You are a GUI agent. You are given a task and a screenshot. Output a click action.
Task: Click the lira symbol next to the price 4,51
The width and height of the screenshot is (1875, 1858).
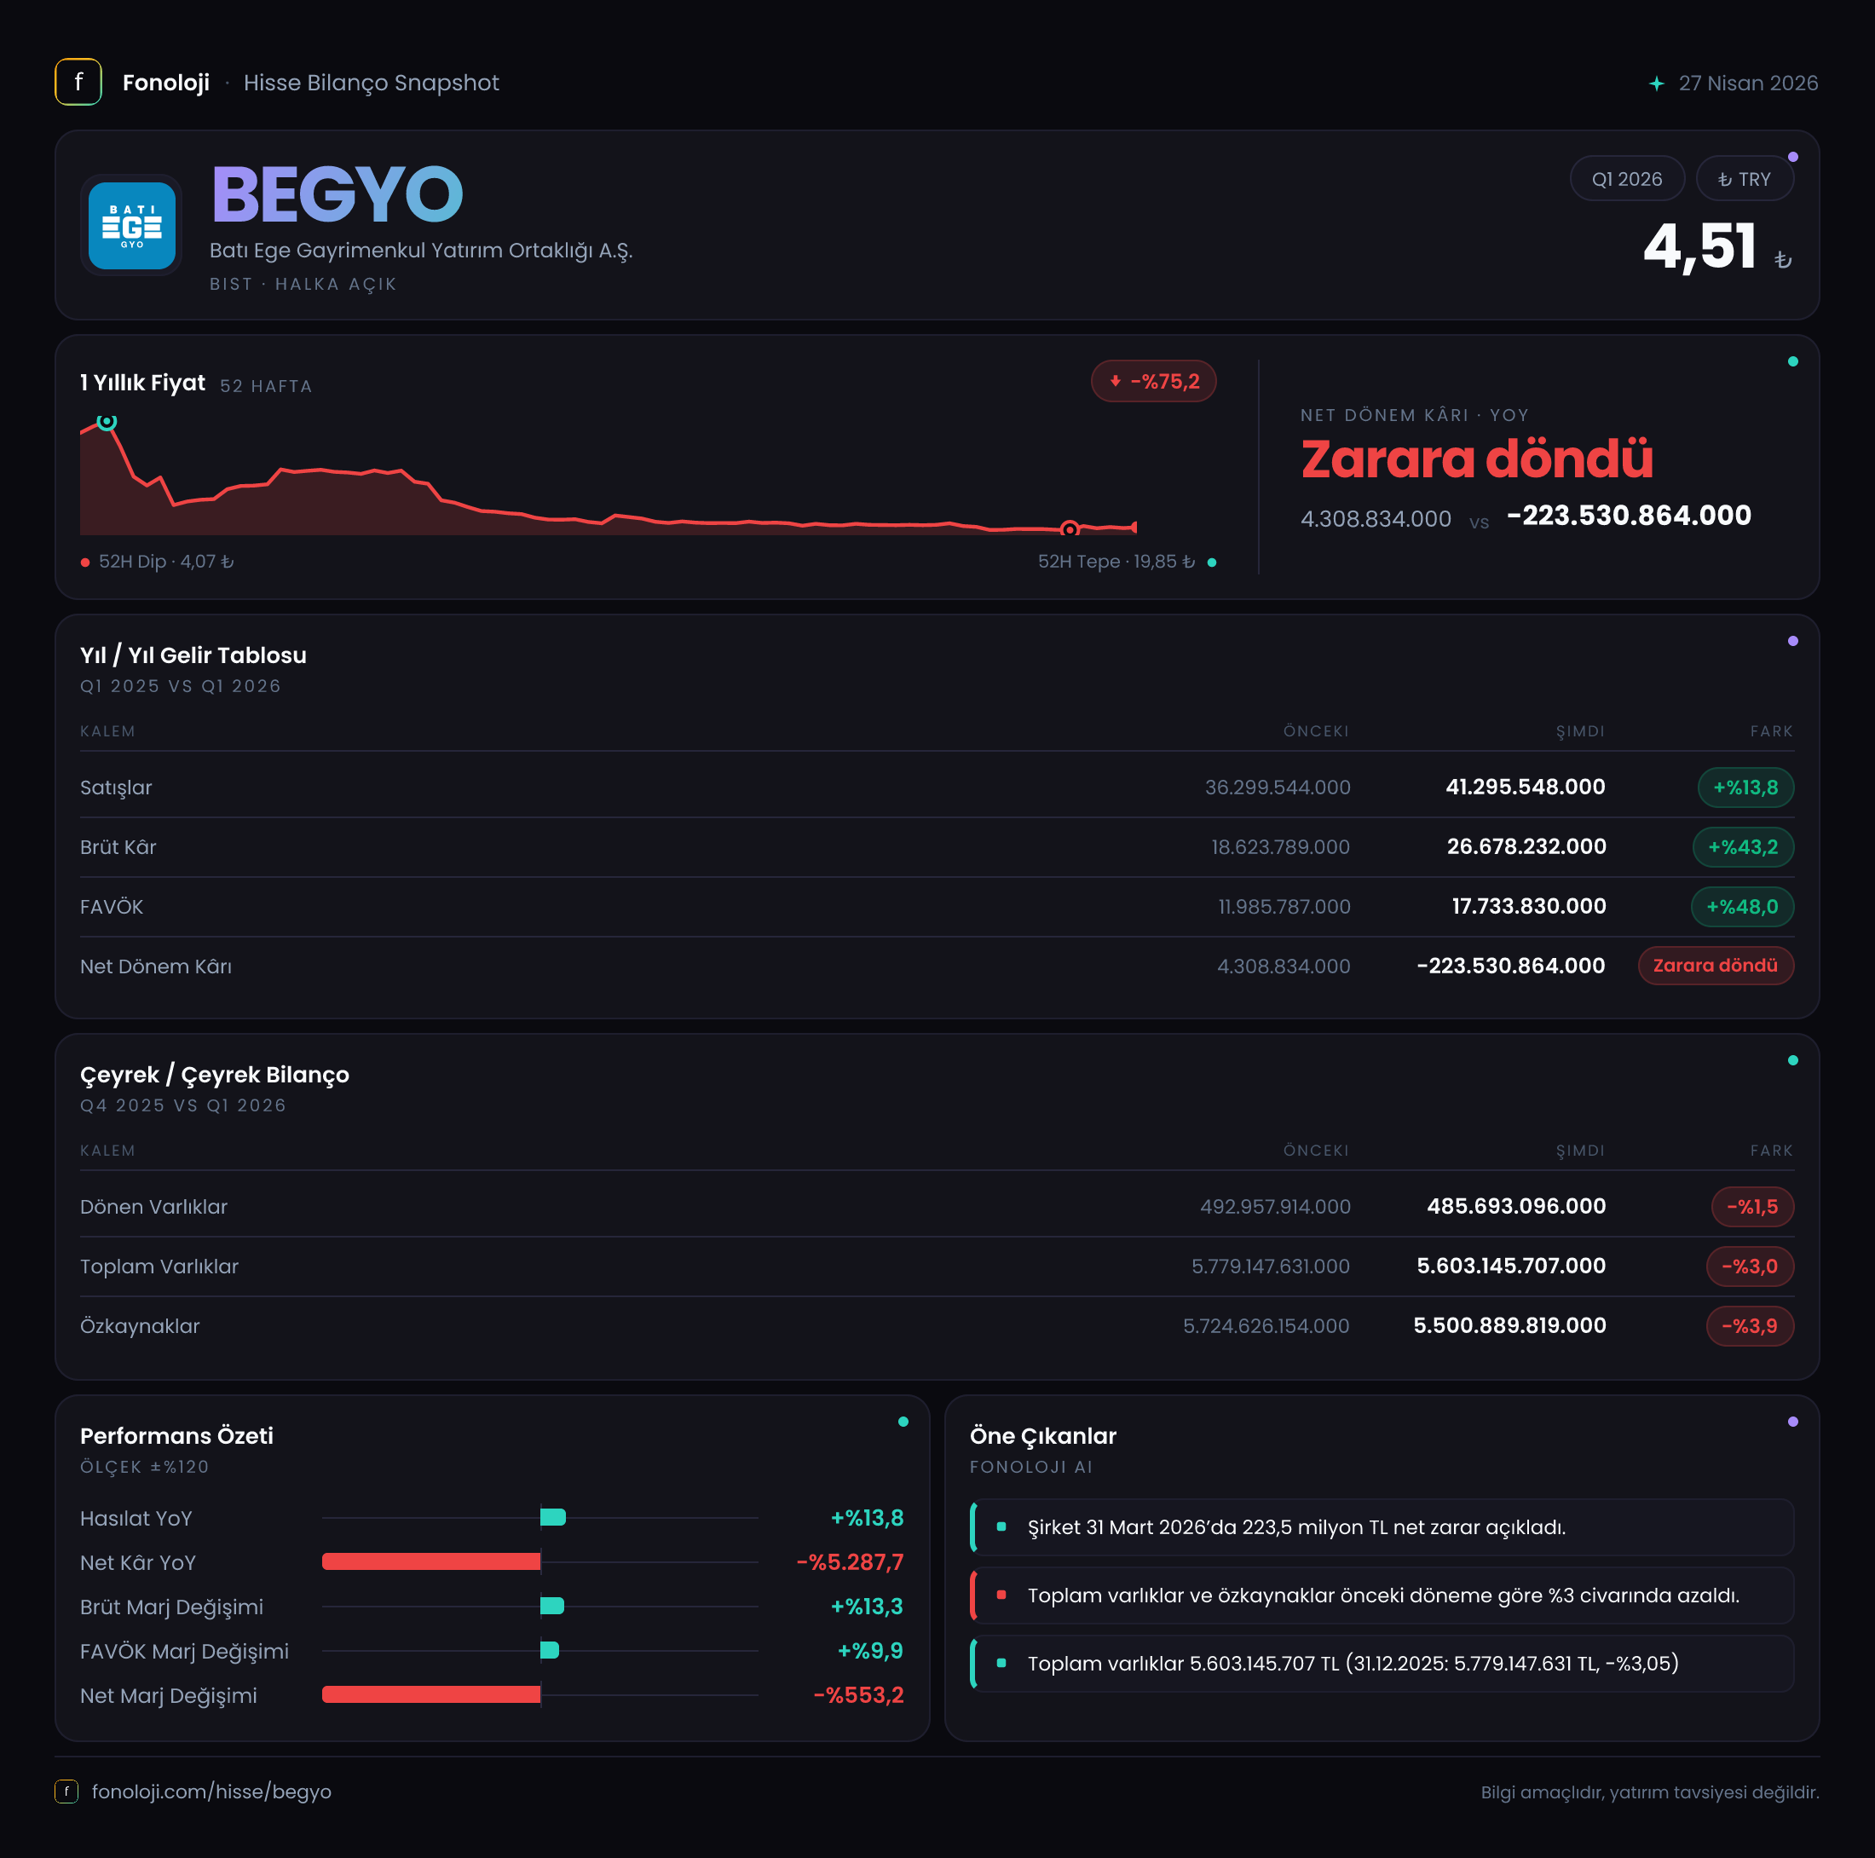click(x=1783, y=259)
